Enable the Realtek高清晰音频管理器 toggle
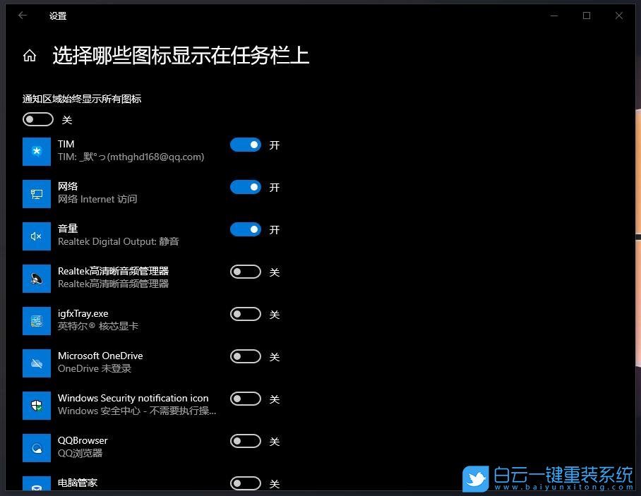 pos(245,272)
